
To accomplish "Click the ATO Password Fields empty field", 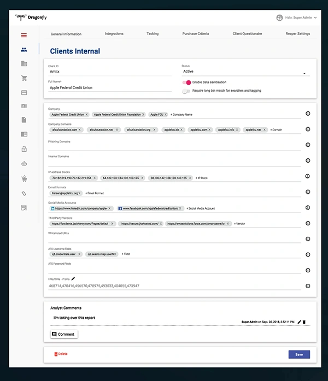I will click(x=174, y=270).
